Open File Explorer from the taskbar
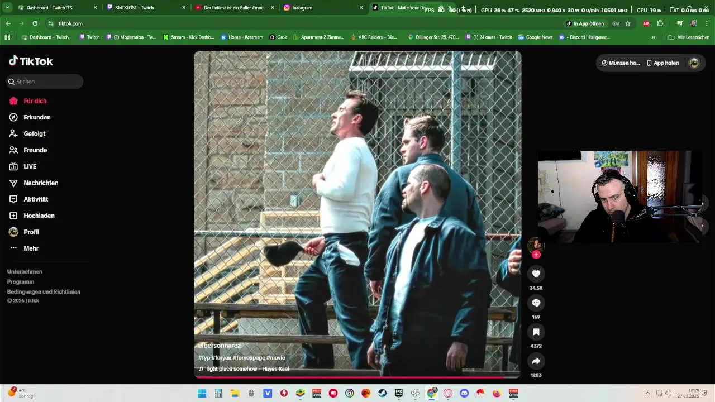The width and height of the screenshot is (715, 402). coord(235,393)
